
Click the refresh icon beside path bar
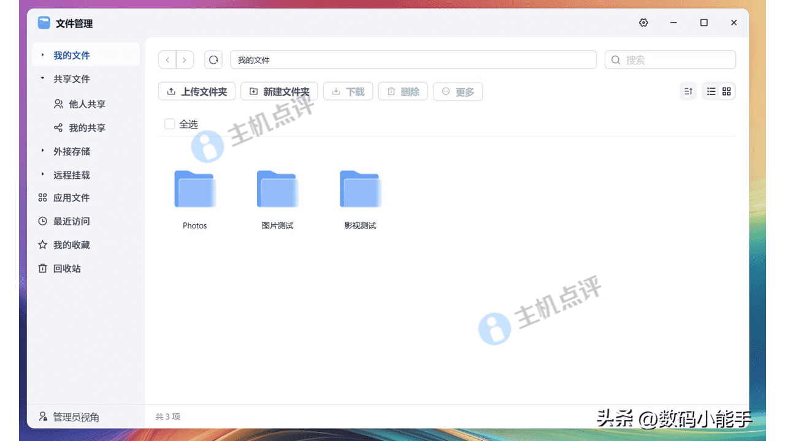point(213,59)
